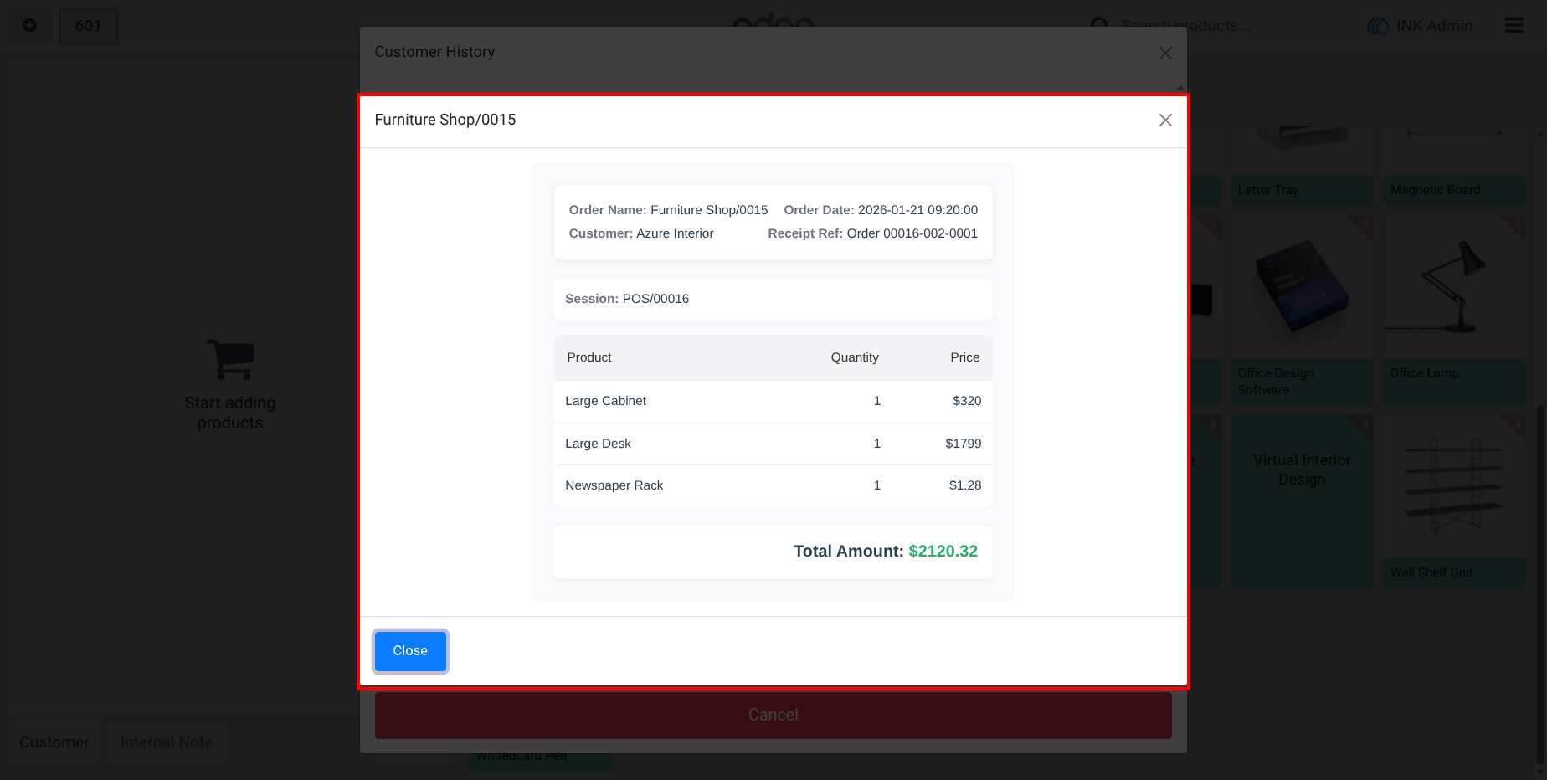This screenshot has width=1547, height=780.
Task: Open the hamburger menu
Action: click(x=1514, y=26)
